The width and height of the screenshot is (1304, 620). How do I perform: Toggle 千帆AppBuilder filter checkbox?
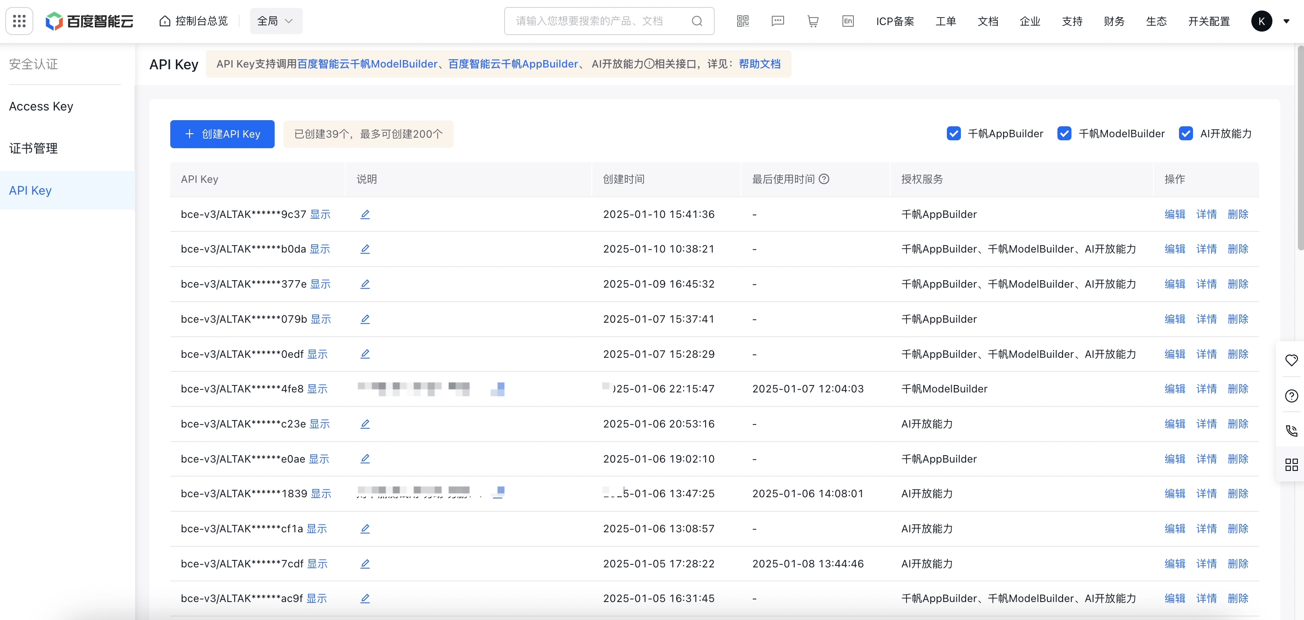954,133
